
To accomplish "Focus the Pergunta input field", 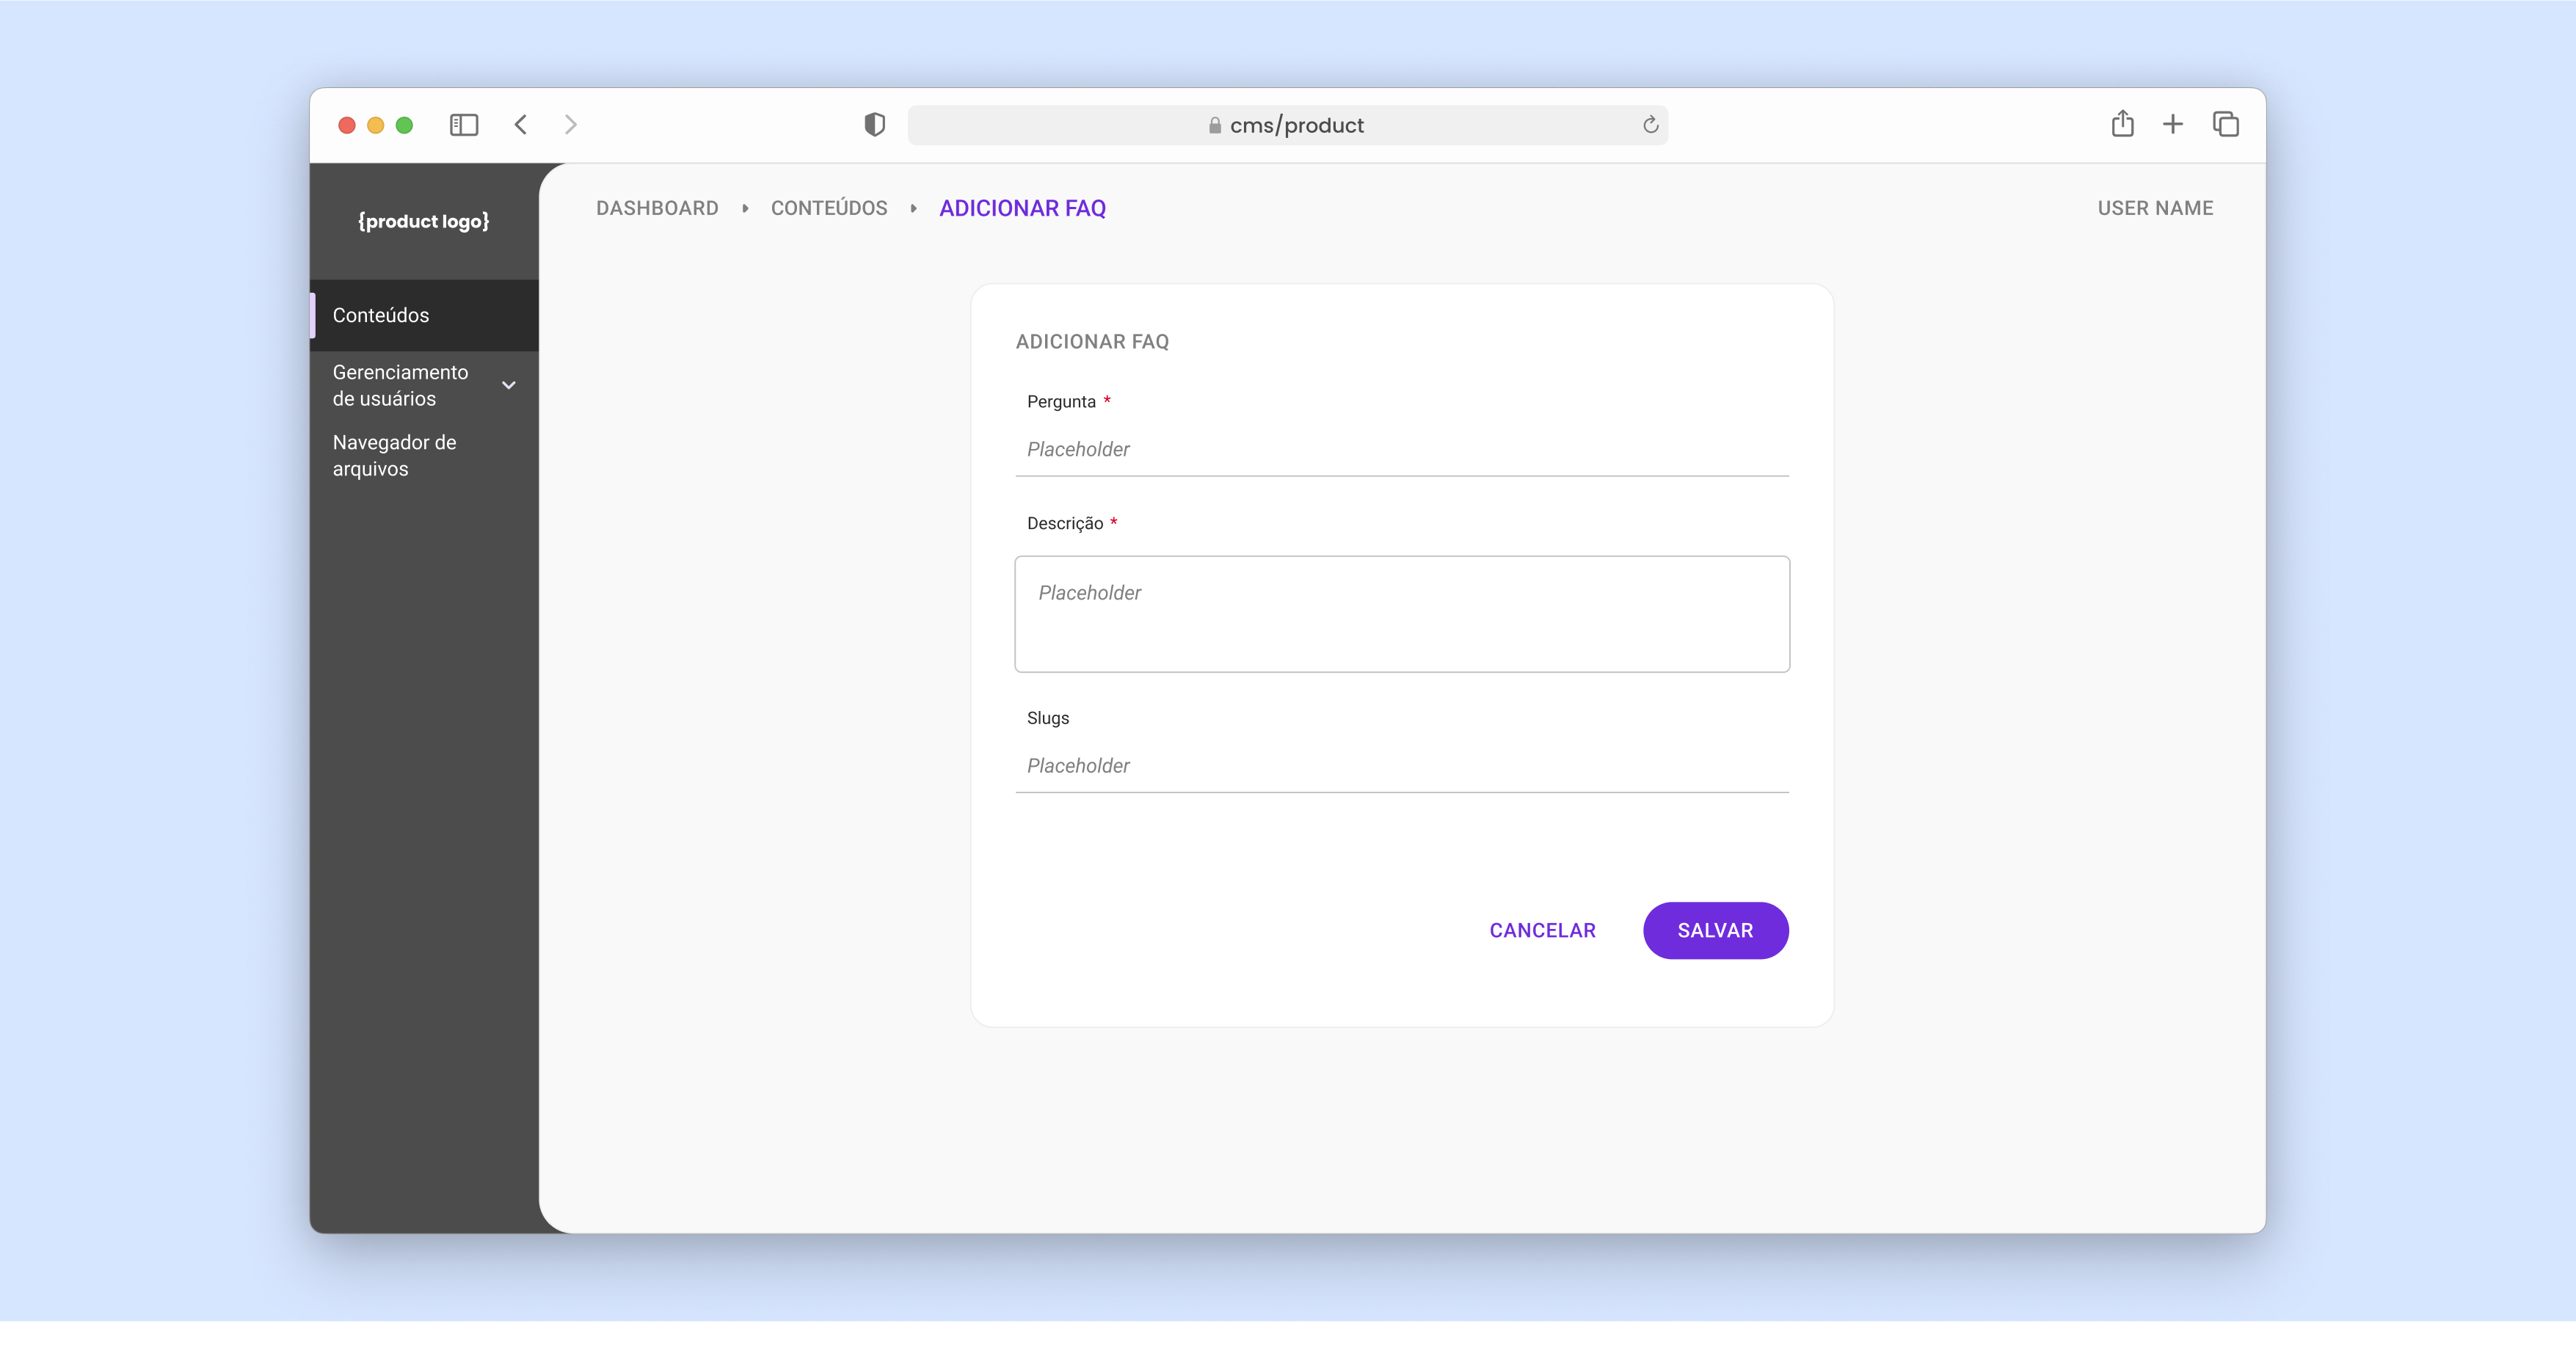I will (1402, 450).
